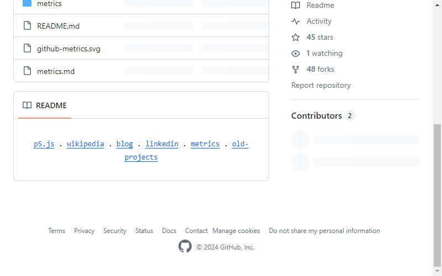442x276 pixels.
Task: Click the GitHub logo in the footer
Action: pos(185,246)
